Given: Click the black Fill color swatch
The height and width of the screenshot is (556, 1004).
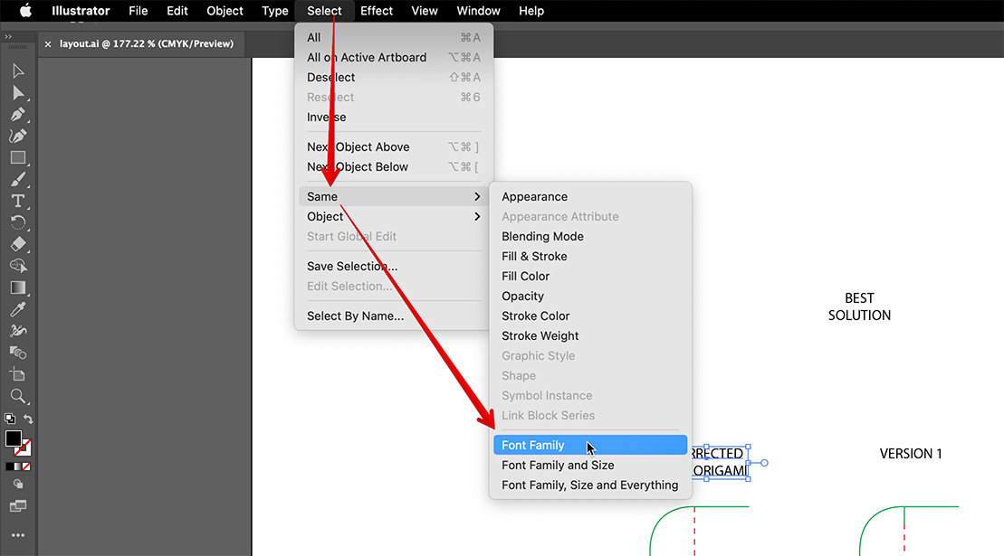Looking at the screenshot, I should [x=13, y=439].
